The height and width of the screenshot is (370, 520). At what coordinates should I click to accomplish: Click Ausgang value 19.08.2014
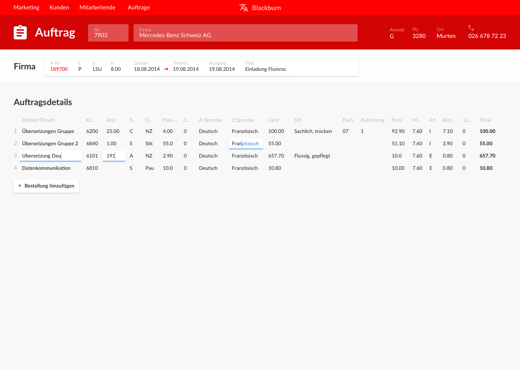[x=222, y=69]
